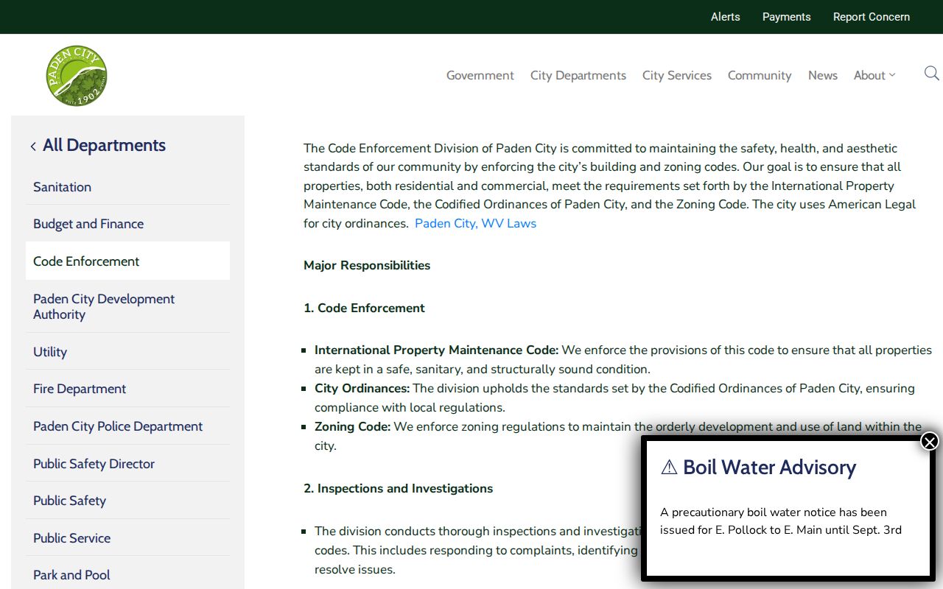Follow the Paden City, WV Laws link
The image size is (943, 589).
(x=475, y=223)
